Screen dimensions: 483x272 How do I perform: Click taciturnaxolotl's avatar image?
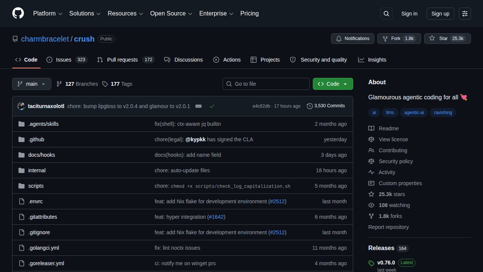21,106
